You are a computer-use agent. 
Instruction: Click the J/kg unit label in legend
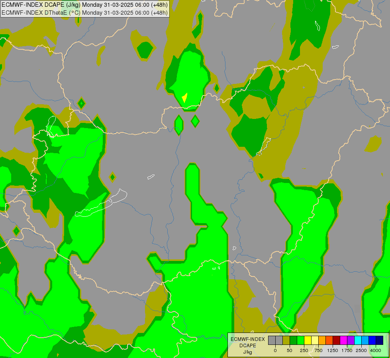247,352
